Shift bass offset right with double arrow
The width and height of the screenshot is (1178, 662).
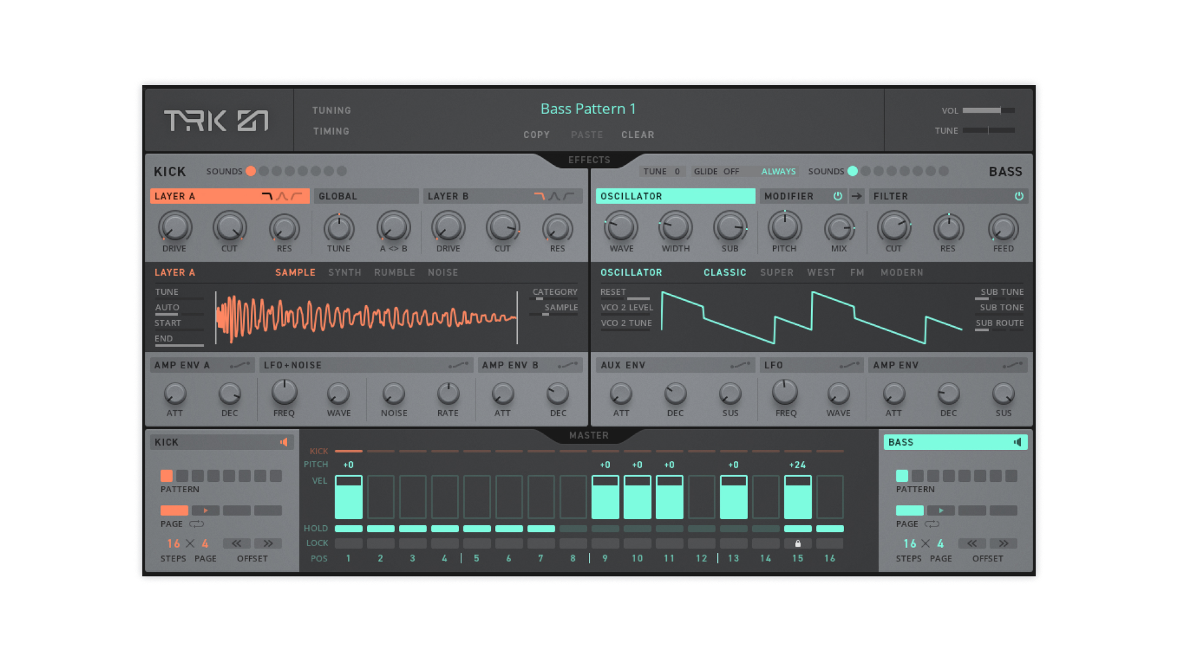(1004, 544)
